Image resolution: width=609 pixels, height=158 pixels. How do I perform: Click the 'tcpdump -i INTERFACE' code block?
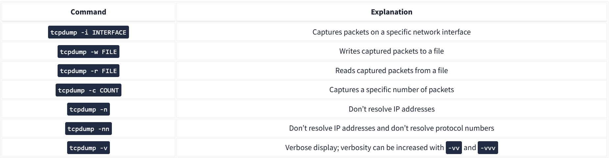(x=88, y=32)
